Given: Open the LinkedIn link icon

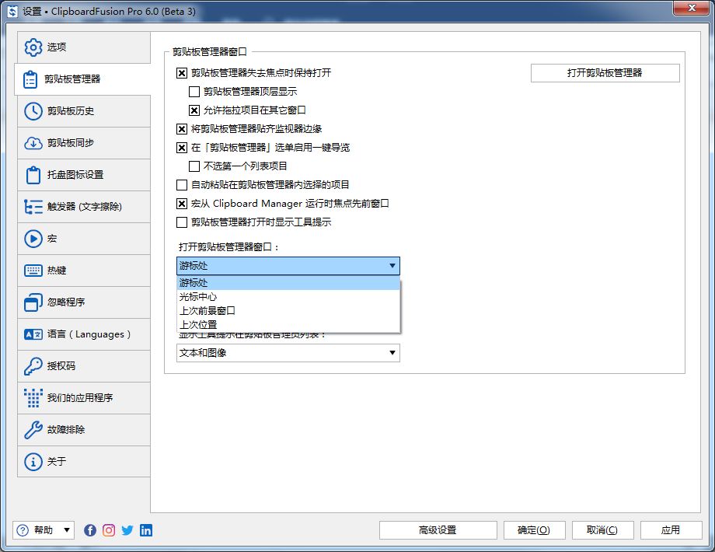Looking at the screenshot, I should 146,530.
